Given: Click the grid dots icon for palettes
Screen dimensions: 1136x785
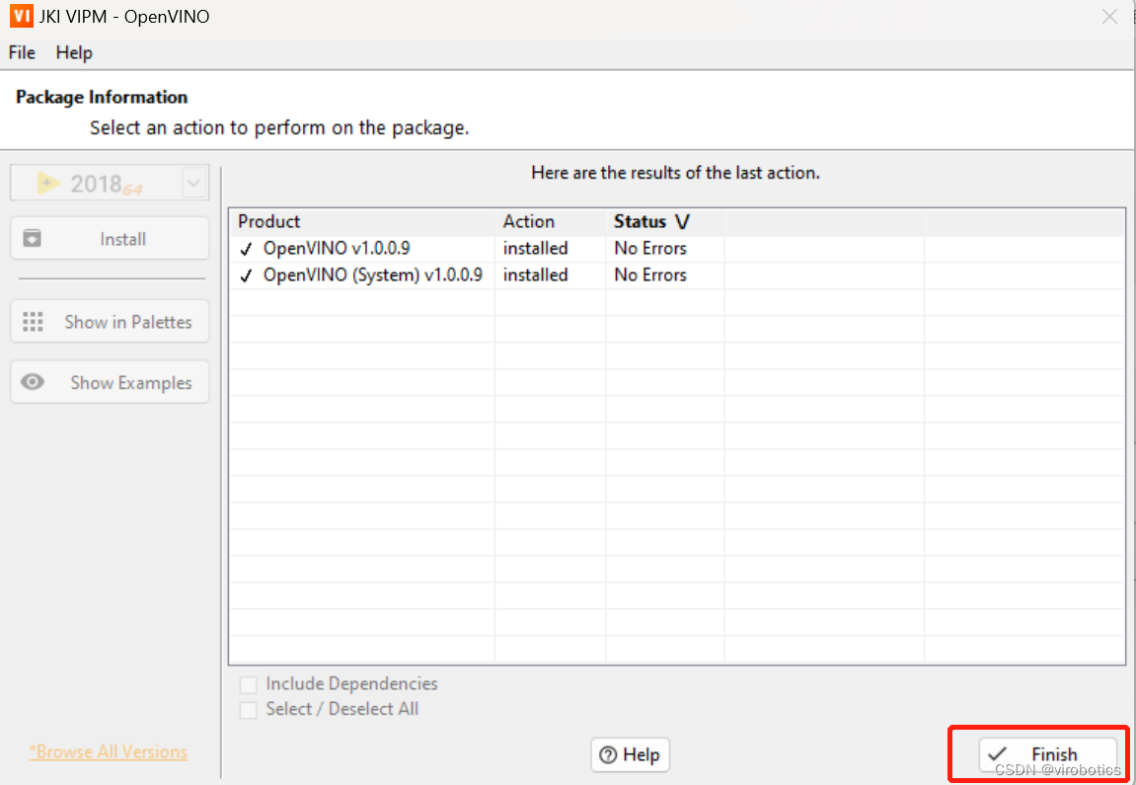Looking at the screenshot, I should coord(33,322).
